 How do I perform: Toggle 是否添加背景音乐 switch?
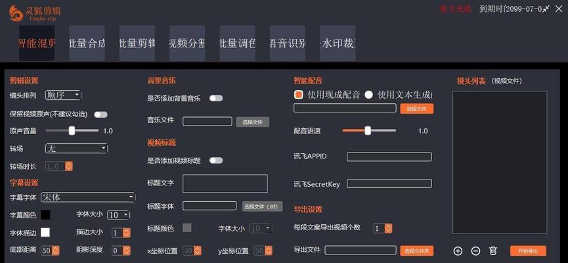(216, 98)
